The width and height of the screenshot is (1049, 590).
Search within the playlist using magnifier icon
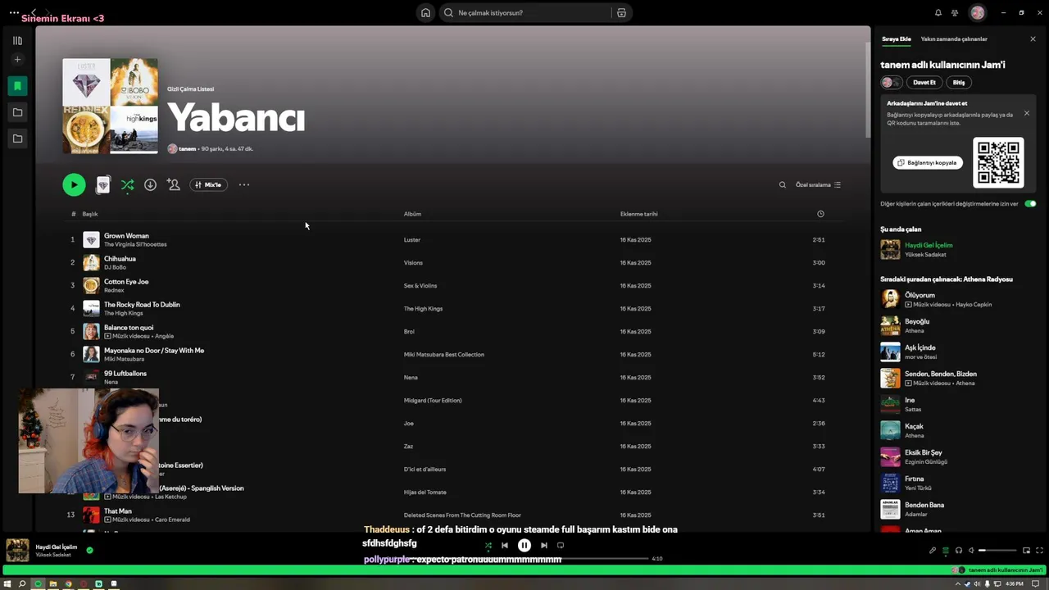click(782, 184)
